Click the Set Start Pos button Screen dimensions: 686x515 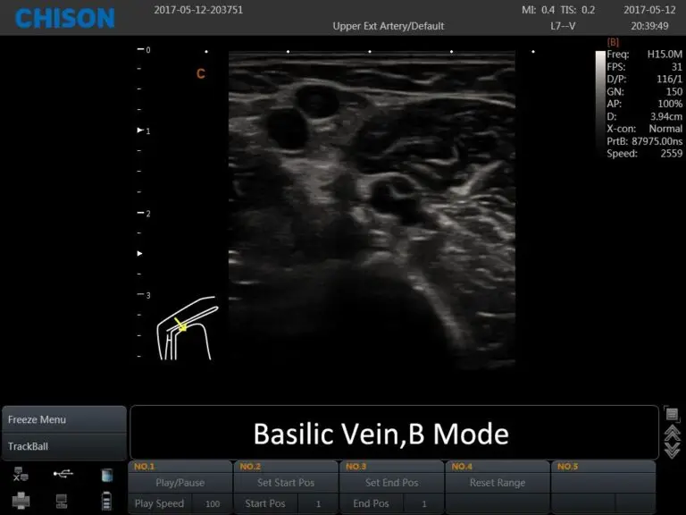[286, 483]
